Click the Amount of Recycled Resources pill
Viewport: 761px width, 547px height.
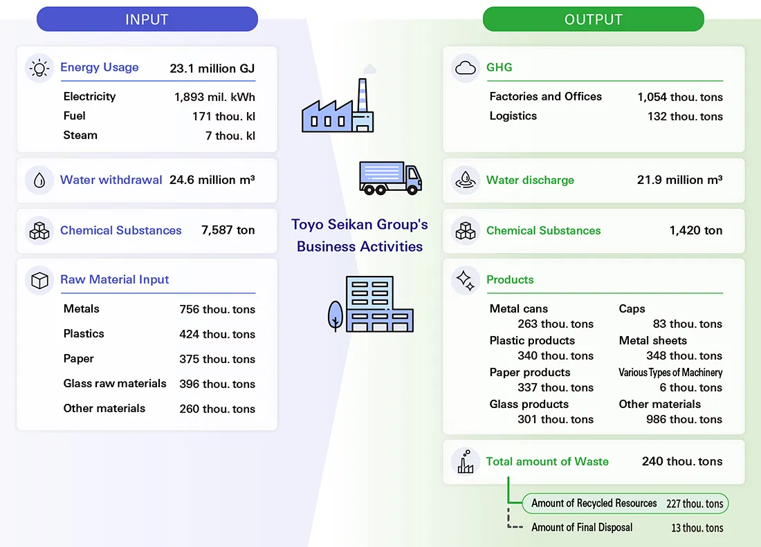pos(625,503)
